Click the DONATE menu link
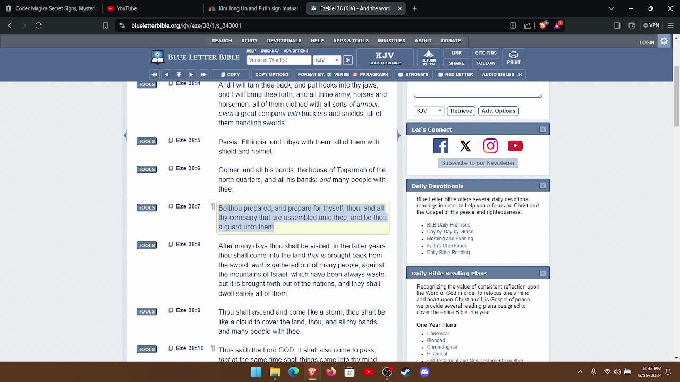 coord(451,41)
